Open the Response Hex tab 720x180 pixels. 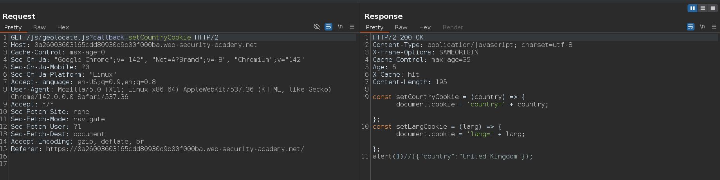[425, 27]
